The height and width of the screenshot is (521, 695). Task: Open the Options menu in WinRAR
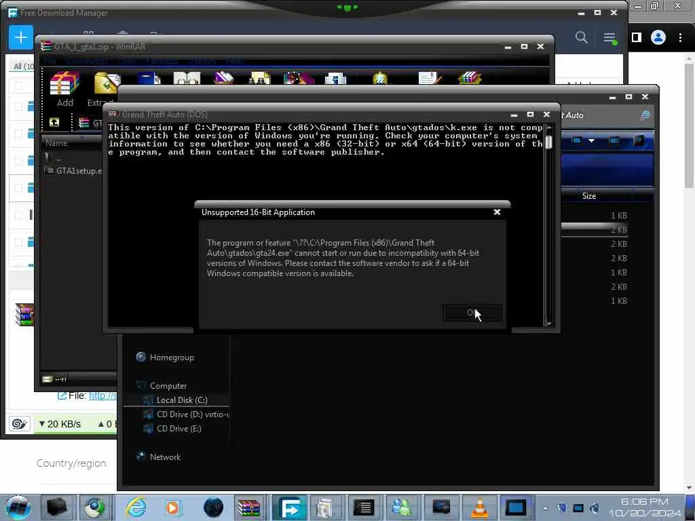(202, 61)
